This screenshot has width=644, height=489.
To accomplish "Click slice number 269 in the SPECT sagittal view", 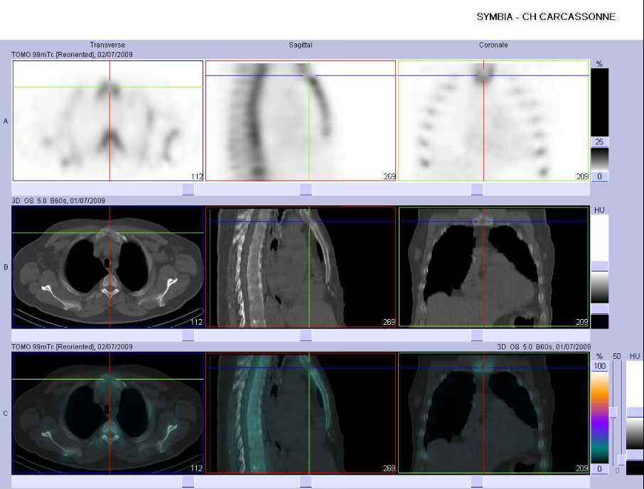I will [x=389, y=176].
